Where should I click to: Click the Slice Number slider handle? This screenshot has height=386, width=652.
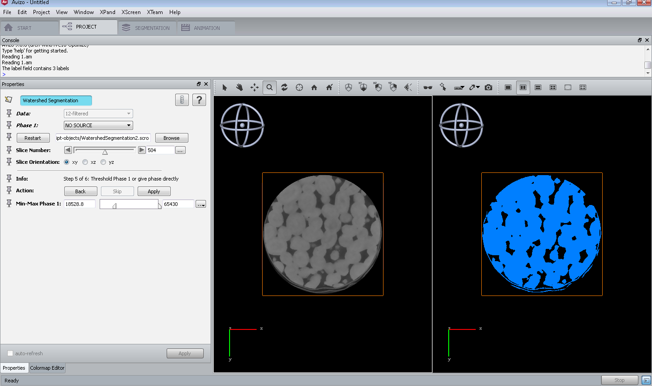pyautogui.click(x=105, y=152)
